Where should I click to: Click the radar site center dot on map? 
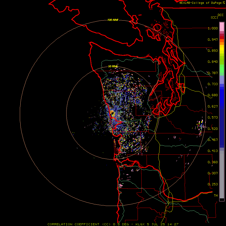[112, 113]
